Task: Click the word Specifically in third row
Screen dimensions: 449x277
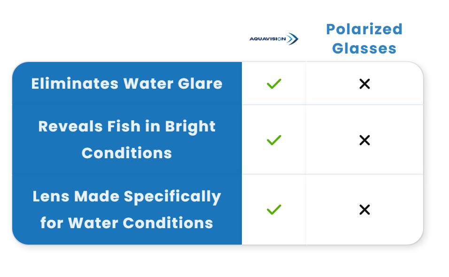Action: click(172, 197)
